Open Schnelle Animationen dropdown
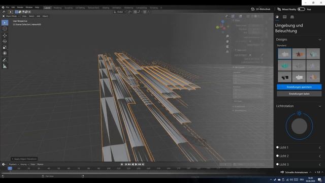The width and height of the screenshot is (325, 183). [x=296, y=172]
